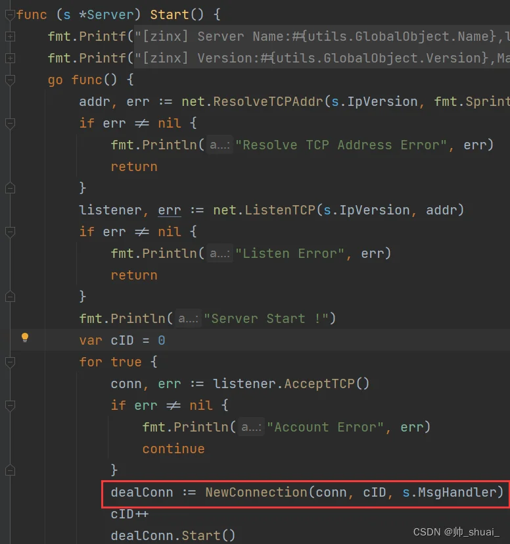Click the folded "[zinx] Version" string

(x=322, y=58)
